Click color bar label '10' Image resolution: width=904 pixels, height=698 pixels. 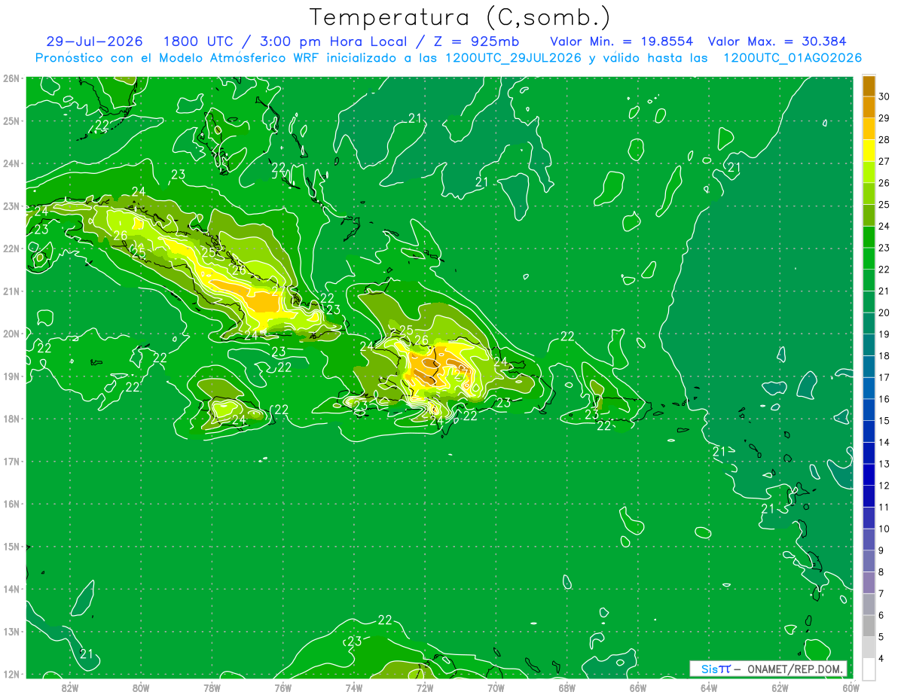tap(884, 529)
